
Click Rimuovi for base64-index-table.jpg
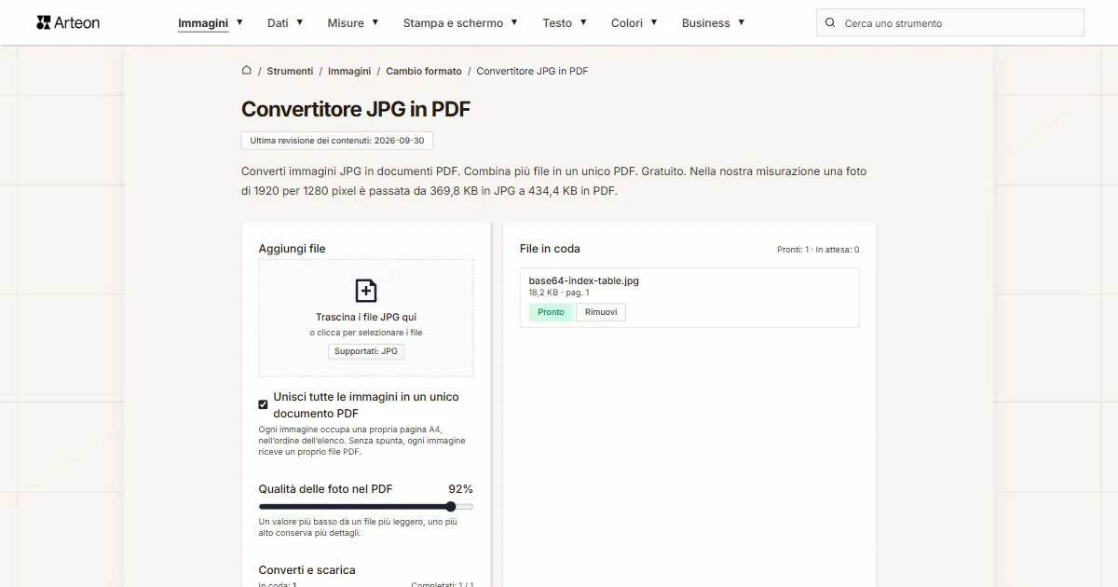click(x=601, y=312)
